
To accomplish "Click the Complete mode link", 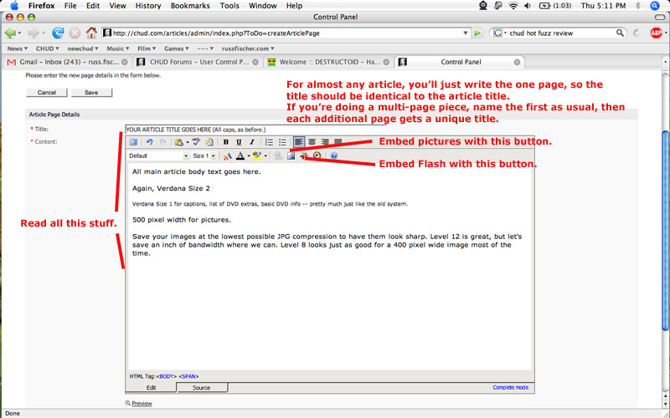I will [509, 388].
